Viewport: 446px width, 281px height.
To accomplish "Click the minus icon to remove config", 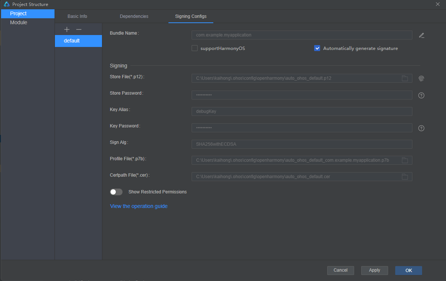I will [x=79, y=29].
